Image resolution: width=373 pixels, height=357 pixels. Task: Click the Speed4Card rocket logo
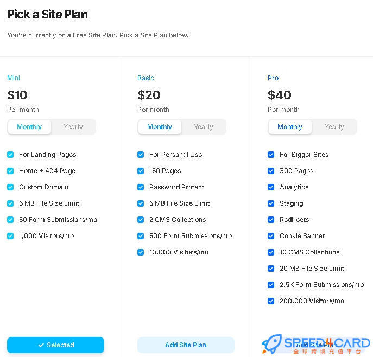point(271,343)
